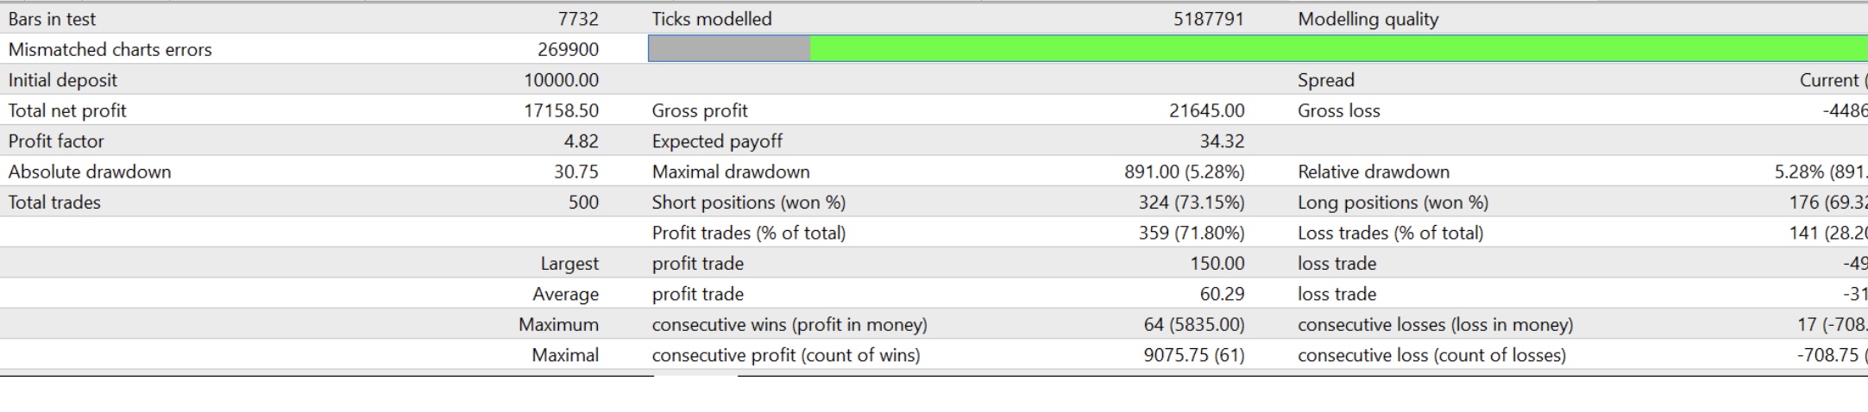Click the Maximal drawdown value
The width and height of the screenshot is (1868, 412).
coord(1184,172)
